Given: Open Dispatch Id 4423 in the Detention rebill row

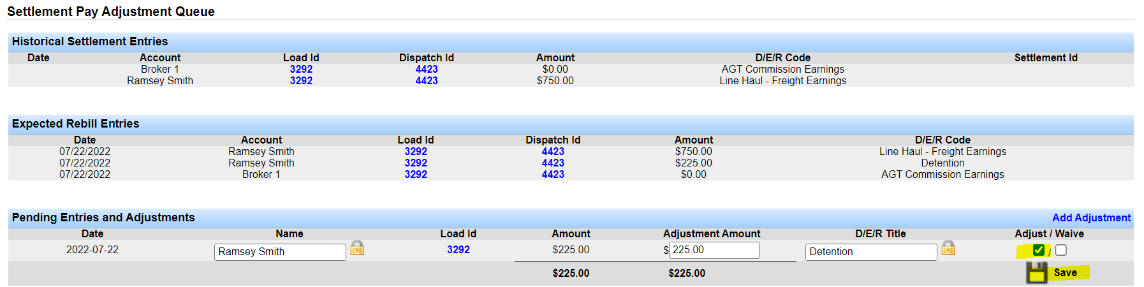Looking at the screenshot, I should click(x=553, y=163).
